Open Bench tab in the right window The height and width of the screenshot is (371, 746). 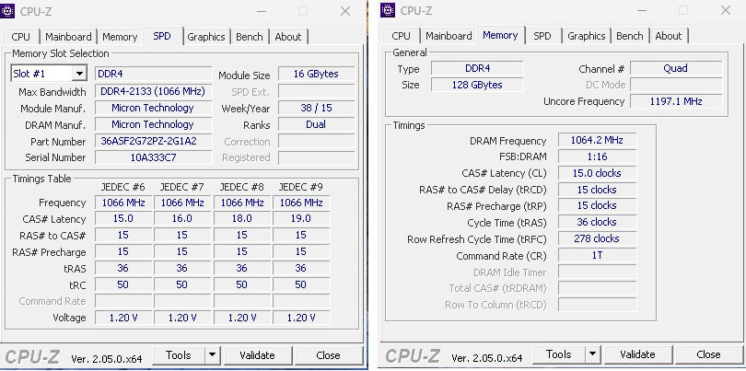tap(630, 36)
